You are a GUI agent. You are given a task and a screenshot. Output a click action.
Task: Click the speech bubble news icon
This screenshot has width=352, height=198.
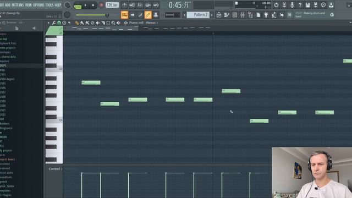pyautogui.click(x=323, y=5)
